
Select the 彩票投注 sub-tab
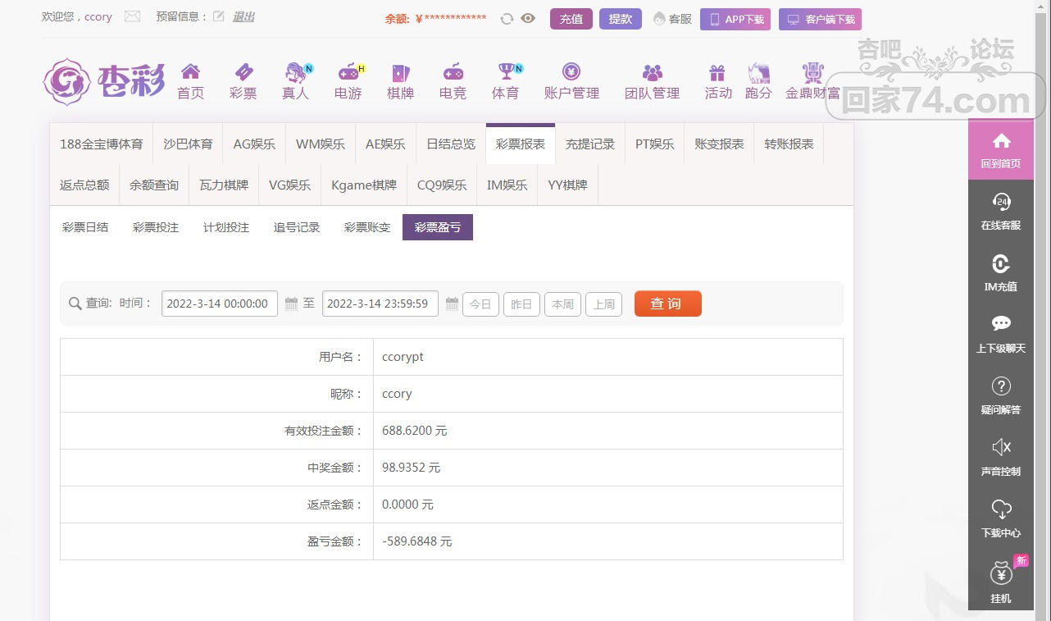point(156,227)
